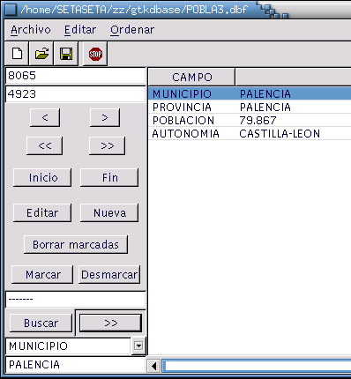This screenshot has height=379, width=351.
Task: Go to previous record with < button
Action: click(45, 117)
